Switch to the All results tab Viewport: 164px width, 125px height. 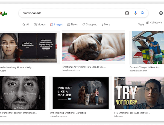(26, 25)
